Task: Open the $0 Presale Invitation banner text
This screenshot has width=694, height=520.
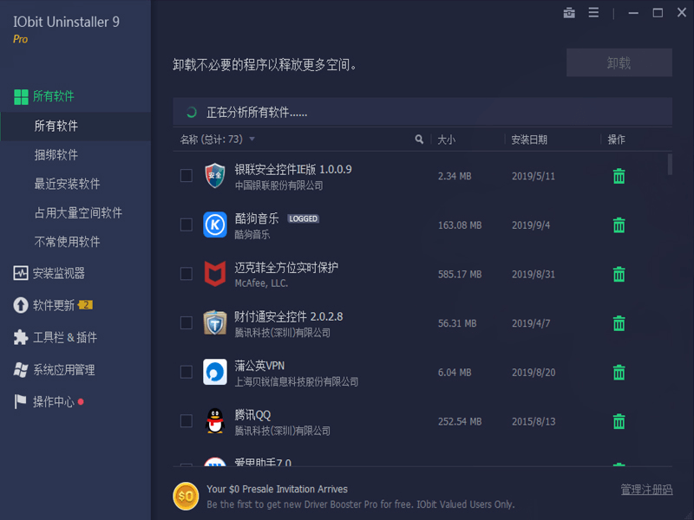Action: click(277, 489)
